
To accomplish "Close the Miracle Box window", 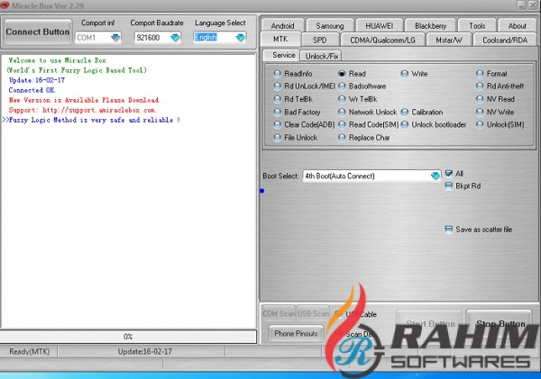I will tap(533, 5).
